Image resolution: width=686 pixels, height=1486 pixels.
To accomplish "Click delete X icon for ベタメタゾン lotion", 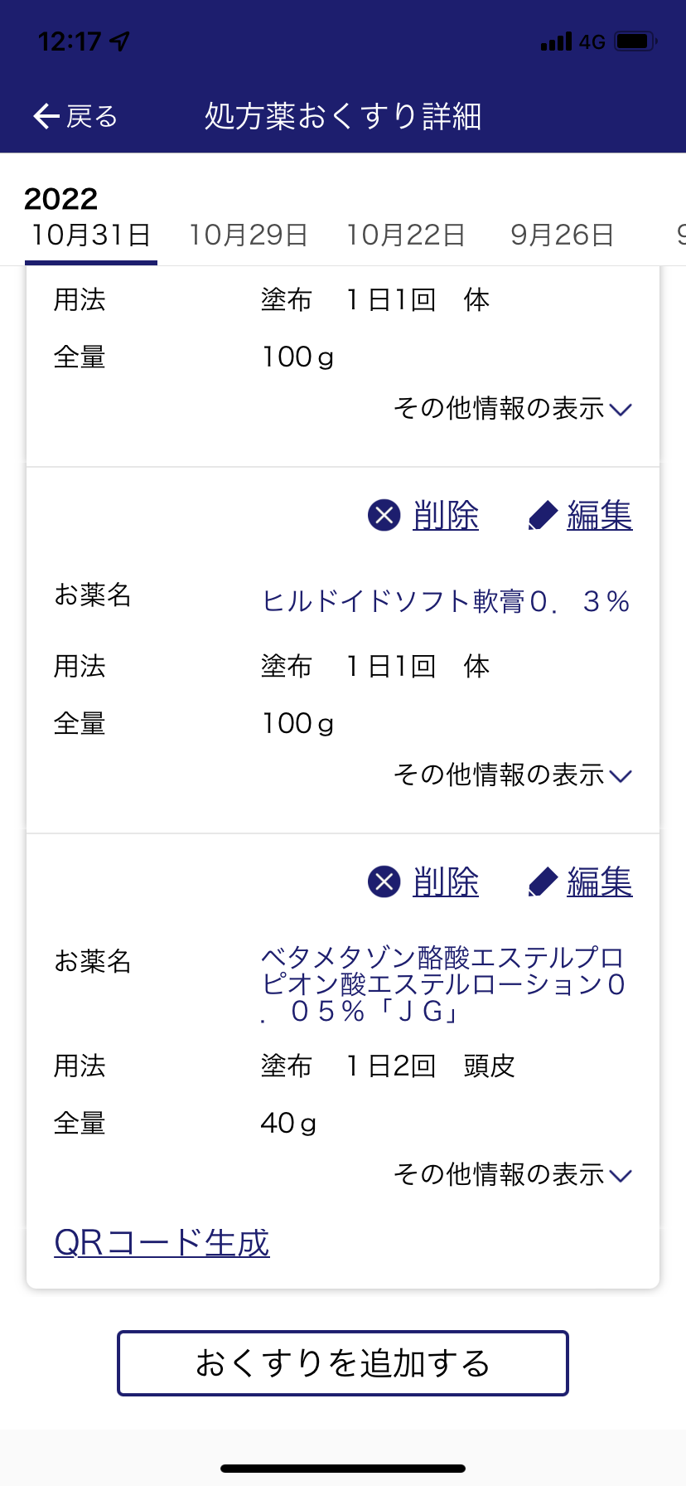I will (384, 882).
